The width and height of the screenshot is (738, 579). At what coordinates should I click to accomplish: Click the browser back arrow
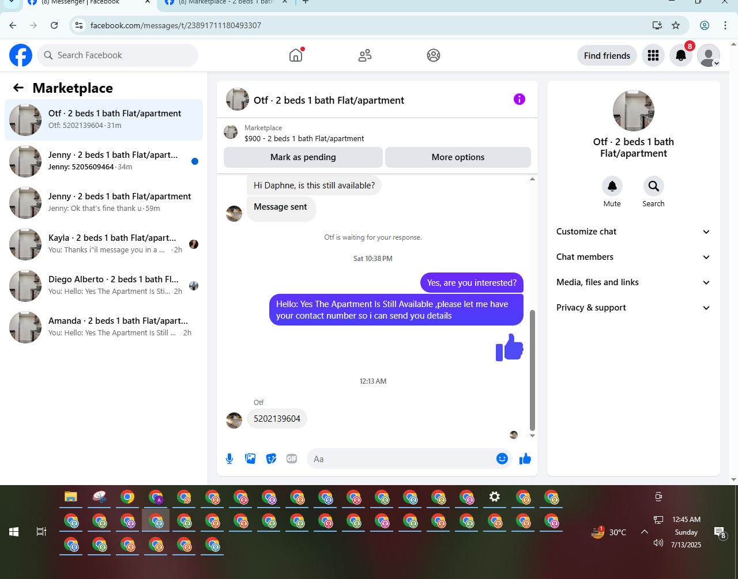point(13,25)
